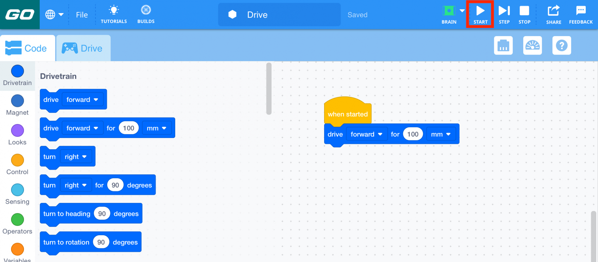Screen dimensions: 598x262
Task: Open mm dropdown in workspace drive block
Action: tap(441, 134)
